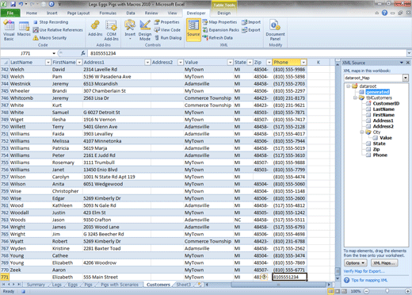Open the File tab

10,13
